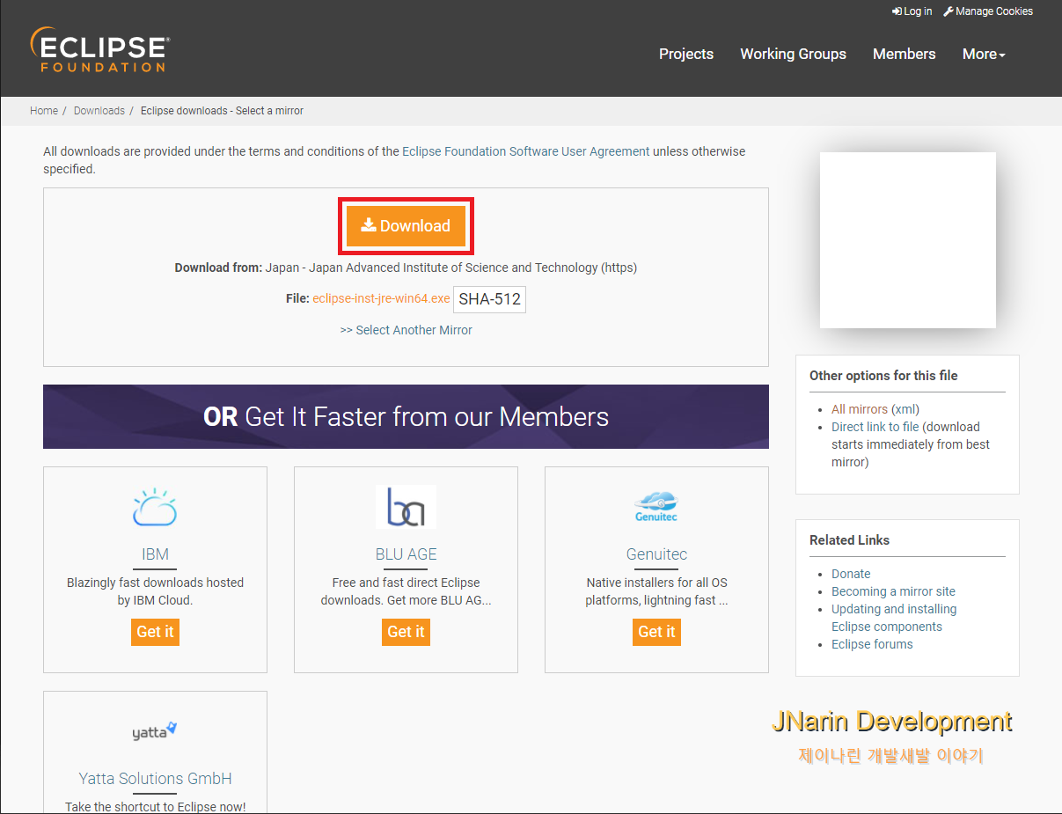This screenshot has height=814, width=1062.
Task: Open the Members page
Action: 904,54
